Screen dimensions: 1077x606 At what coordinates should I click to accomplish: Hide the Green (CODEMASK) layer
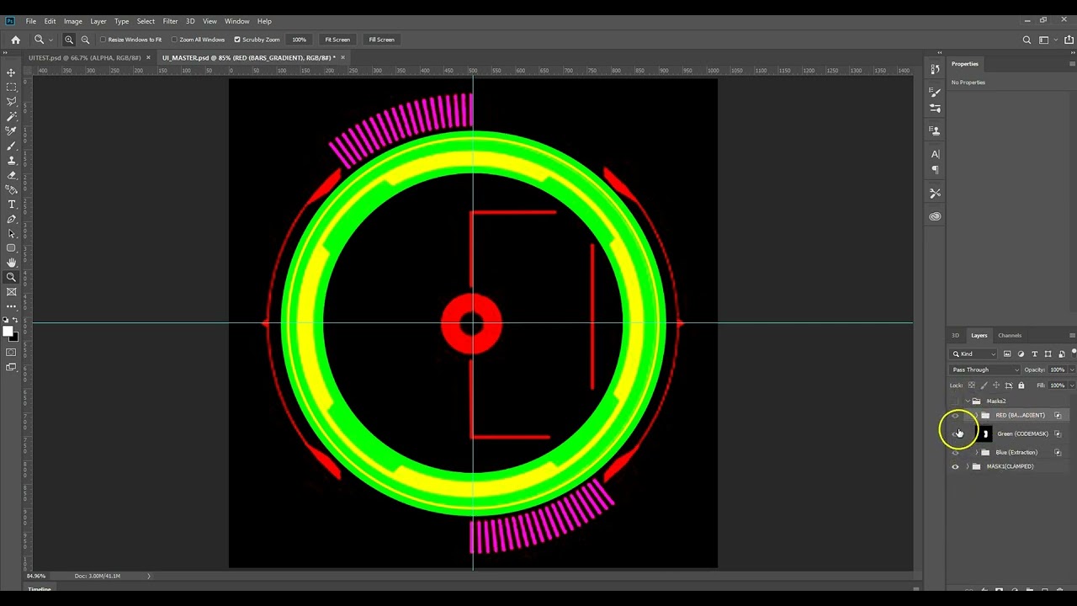(x=955, y=434)
